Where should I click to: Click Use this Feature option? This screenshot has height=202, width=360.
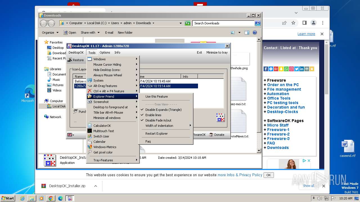pos(166,97)
